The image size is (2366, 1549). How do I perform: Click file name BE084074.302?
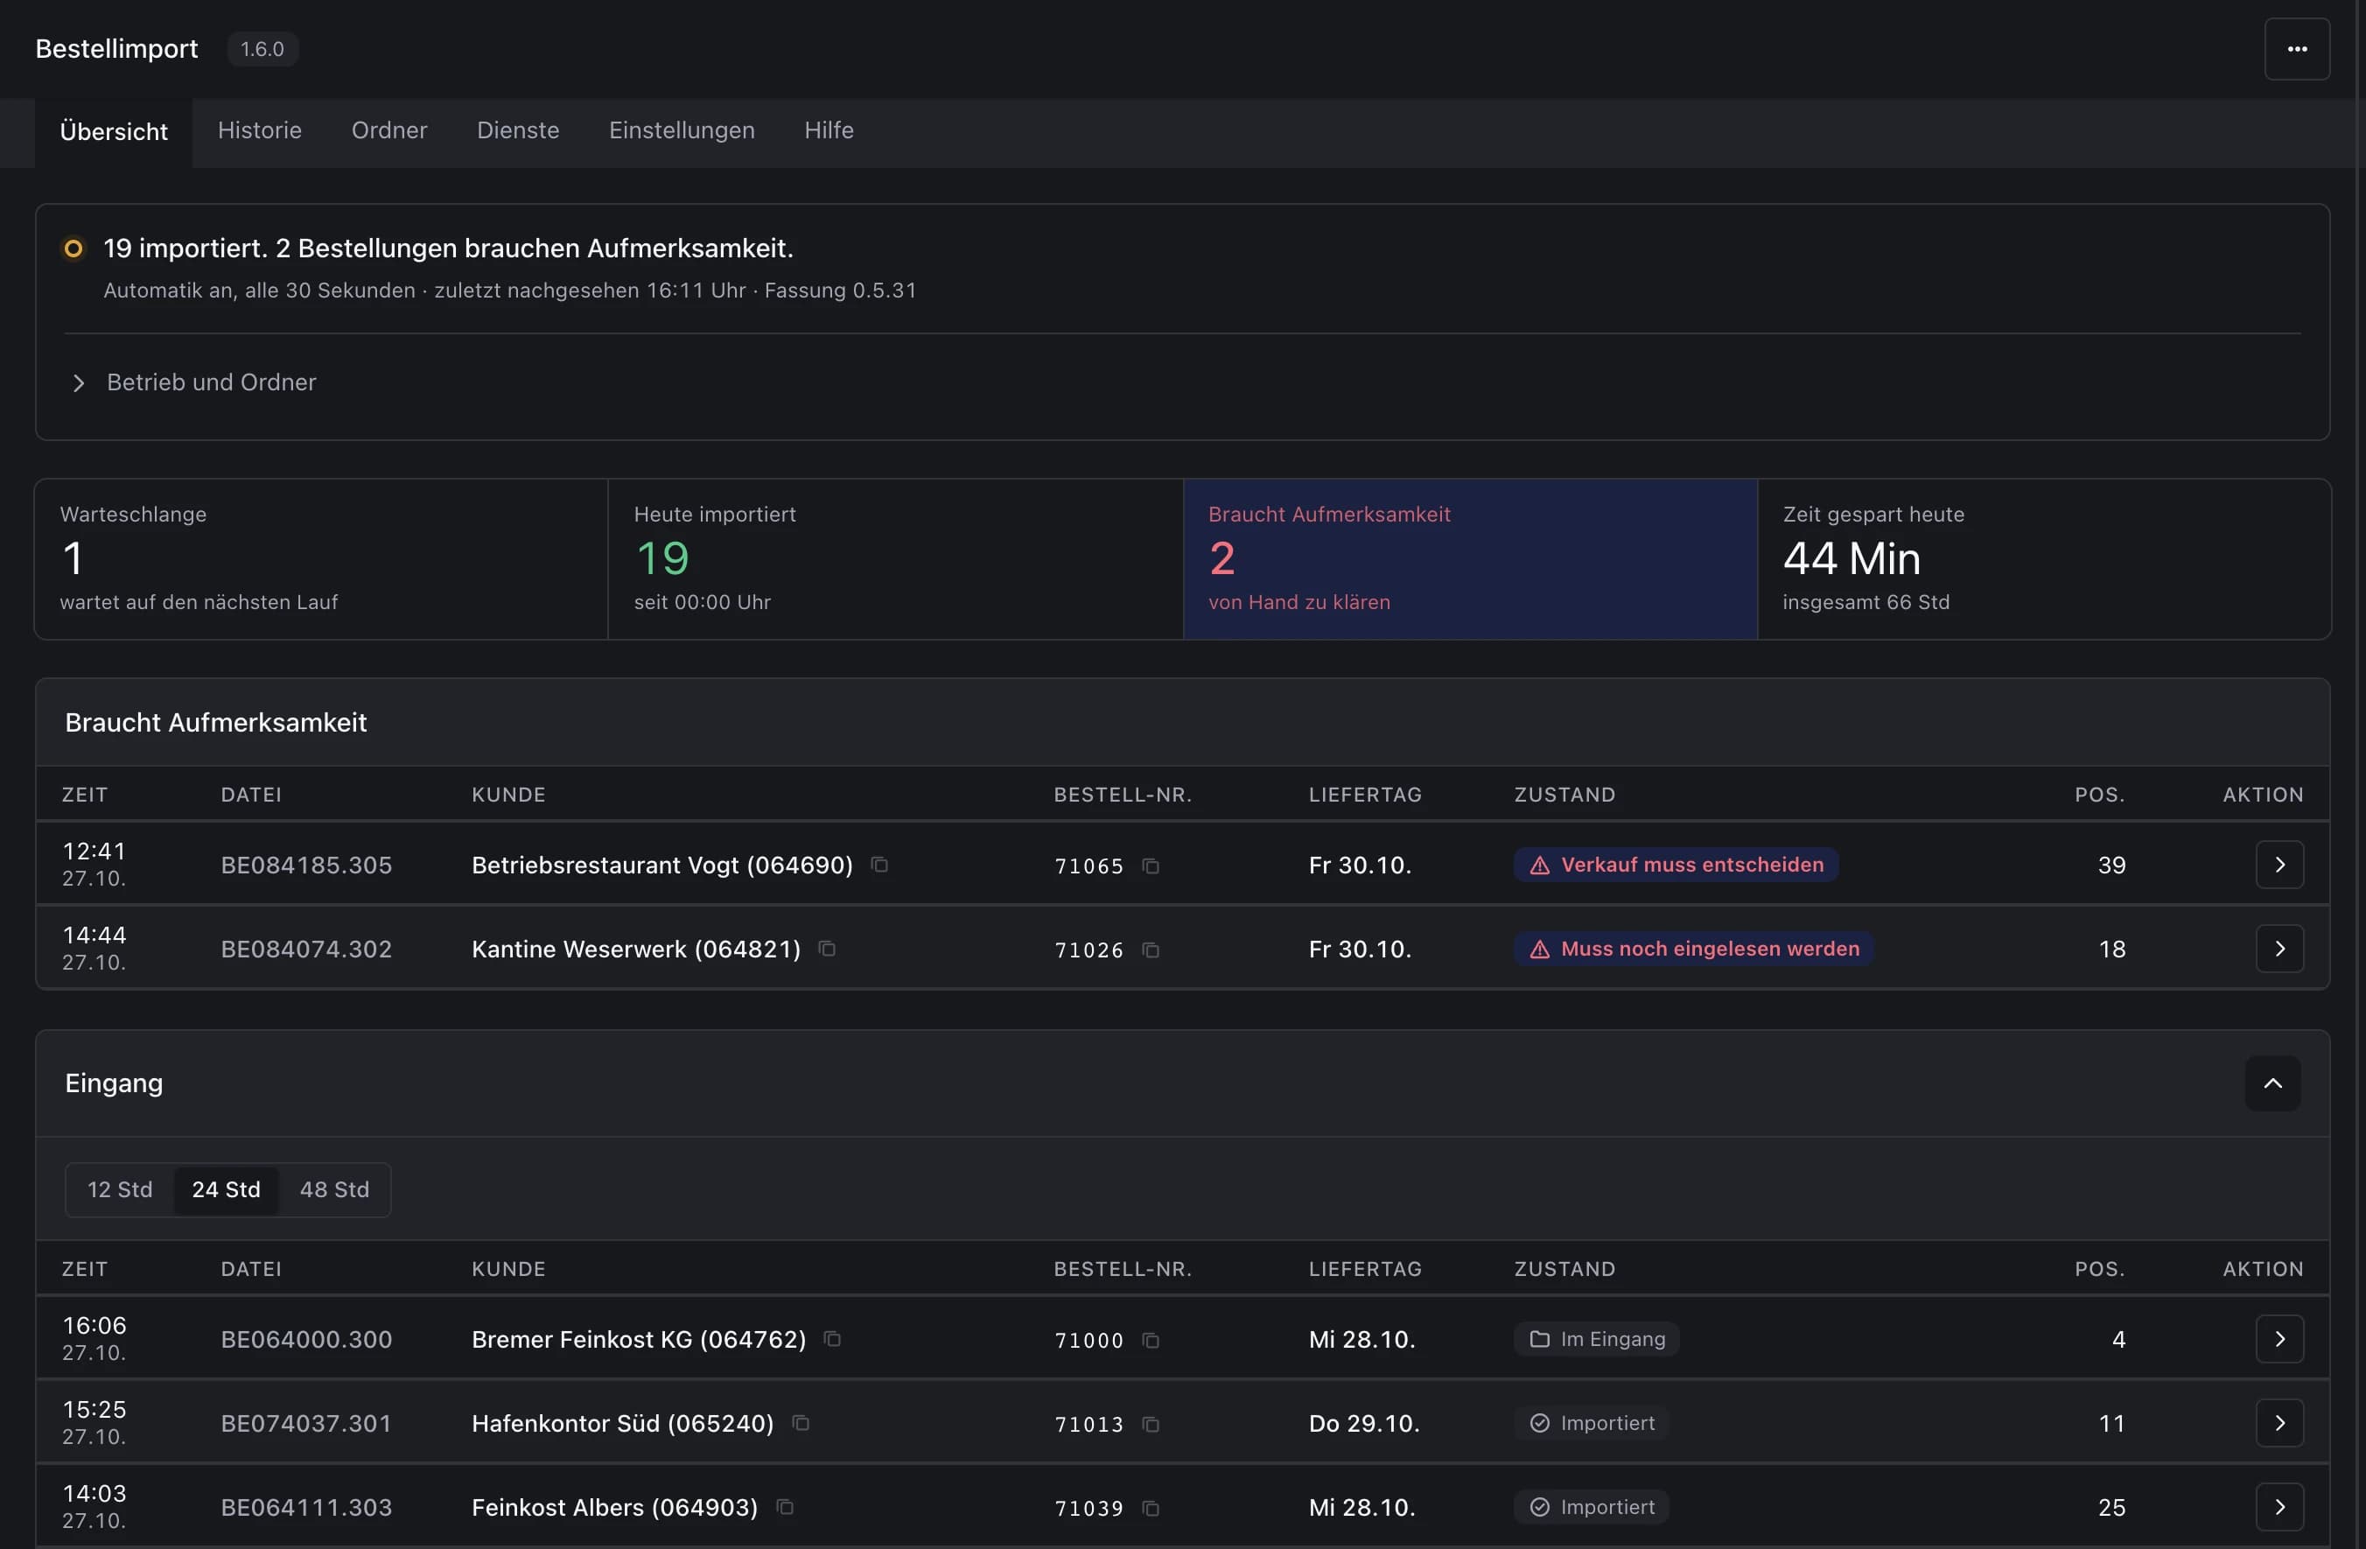click(x=306, y=949)
